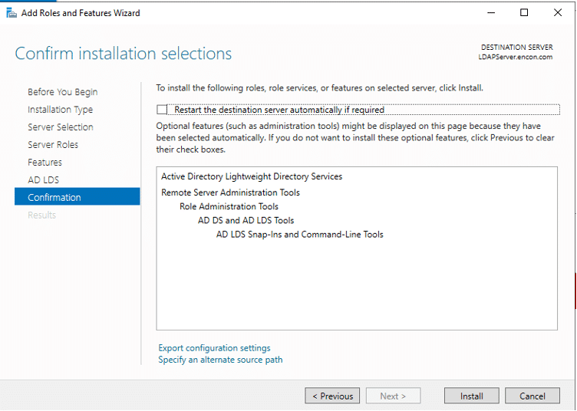Screen dimensions: 577x411
Task: Open the Installation Type step
Action: tap(60, 110)
